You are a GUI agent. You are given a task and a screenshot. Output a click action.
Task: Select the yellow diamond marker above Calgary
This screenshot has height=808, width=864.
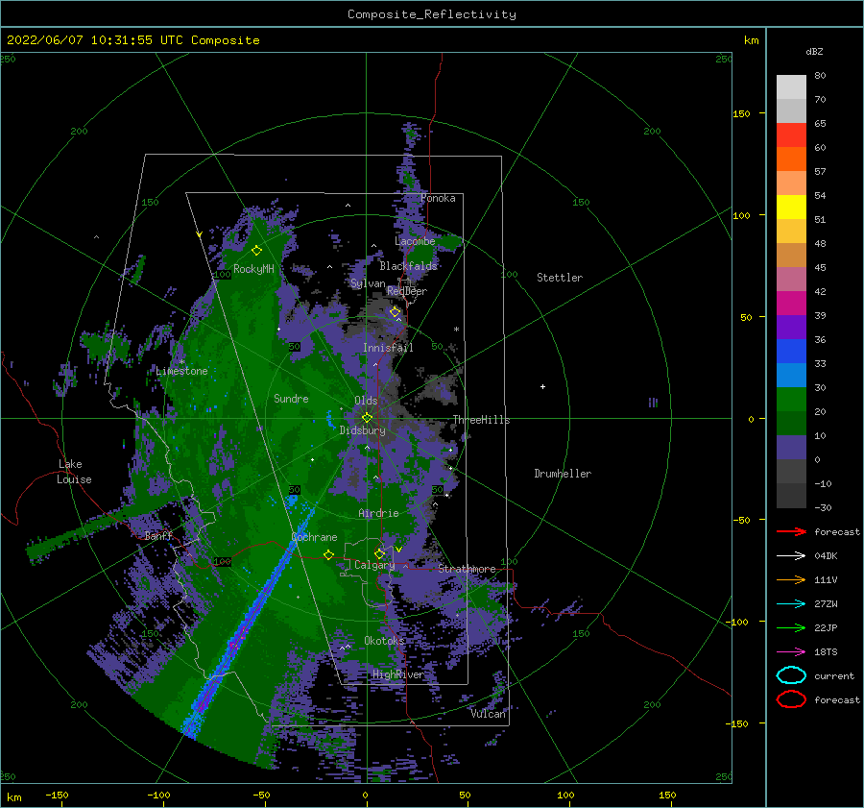tap(379, 553)
